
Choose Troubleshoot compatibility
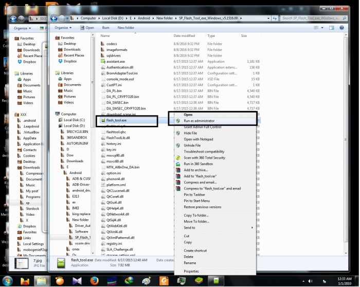click(215, 151)
